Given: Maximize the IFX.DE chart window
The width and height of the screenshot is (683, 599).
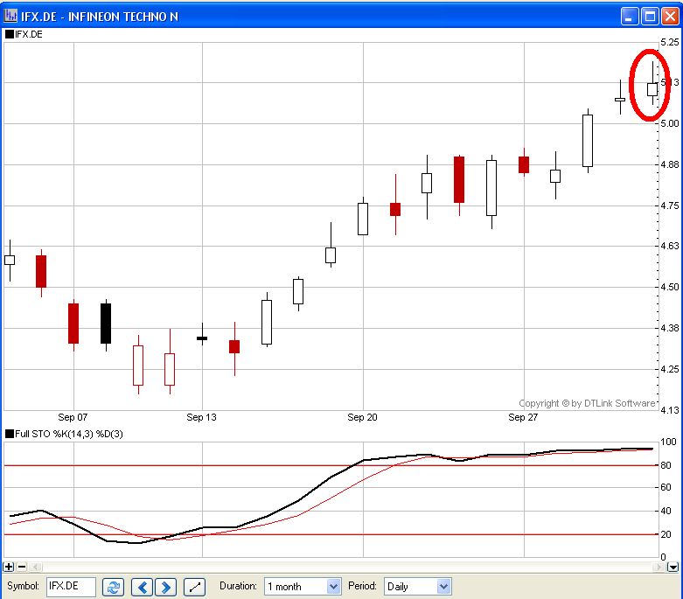Looking at the screenshot, I should coord(650,17).
